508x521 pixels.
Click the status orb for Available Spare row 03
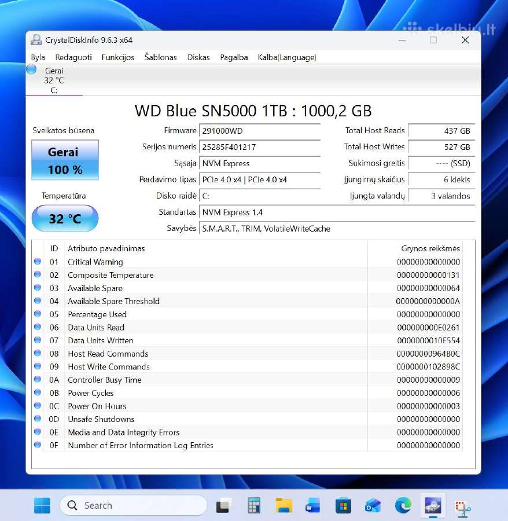38,287
